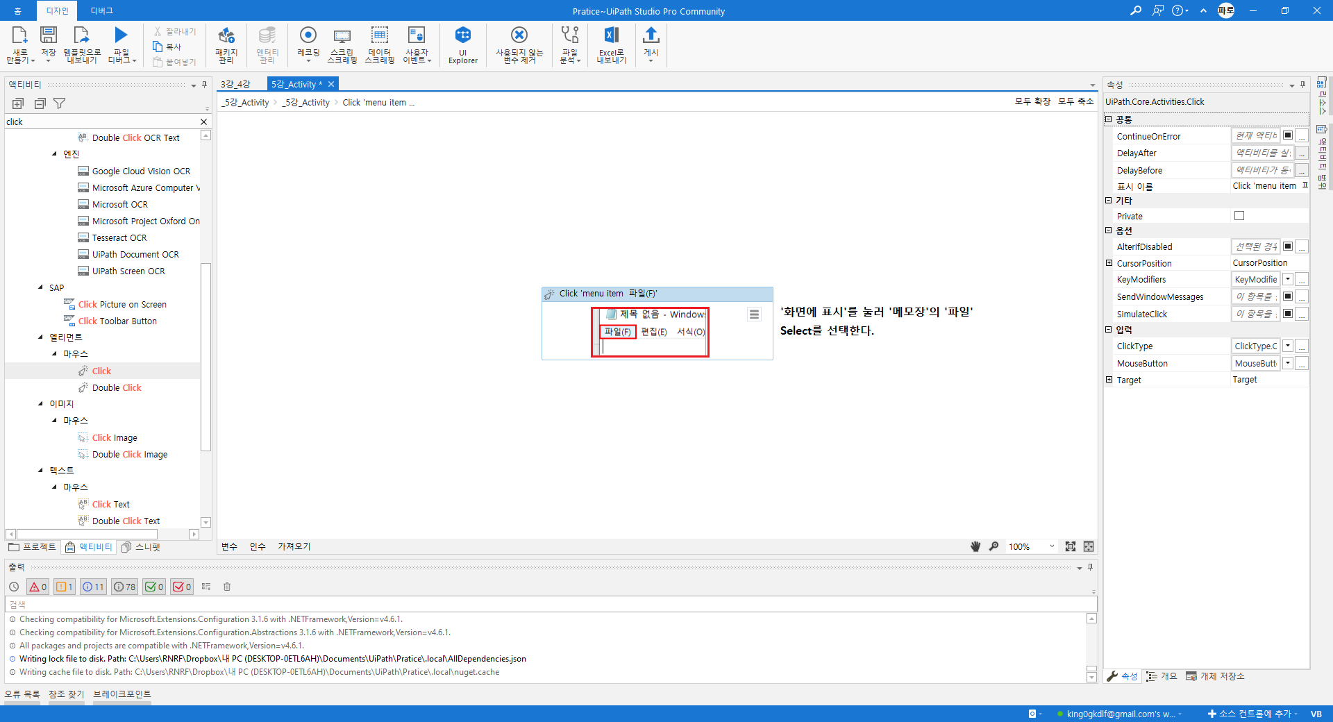
Task: Toggle error messages filter showing 0
Action: (x=37, y=587)
